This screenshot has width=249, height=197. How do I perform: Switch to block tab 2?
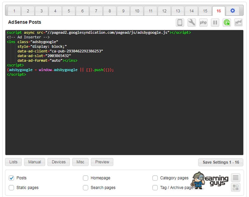tap(28, 11)
